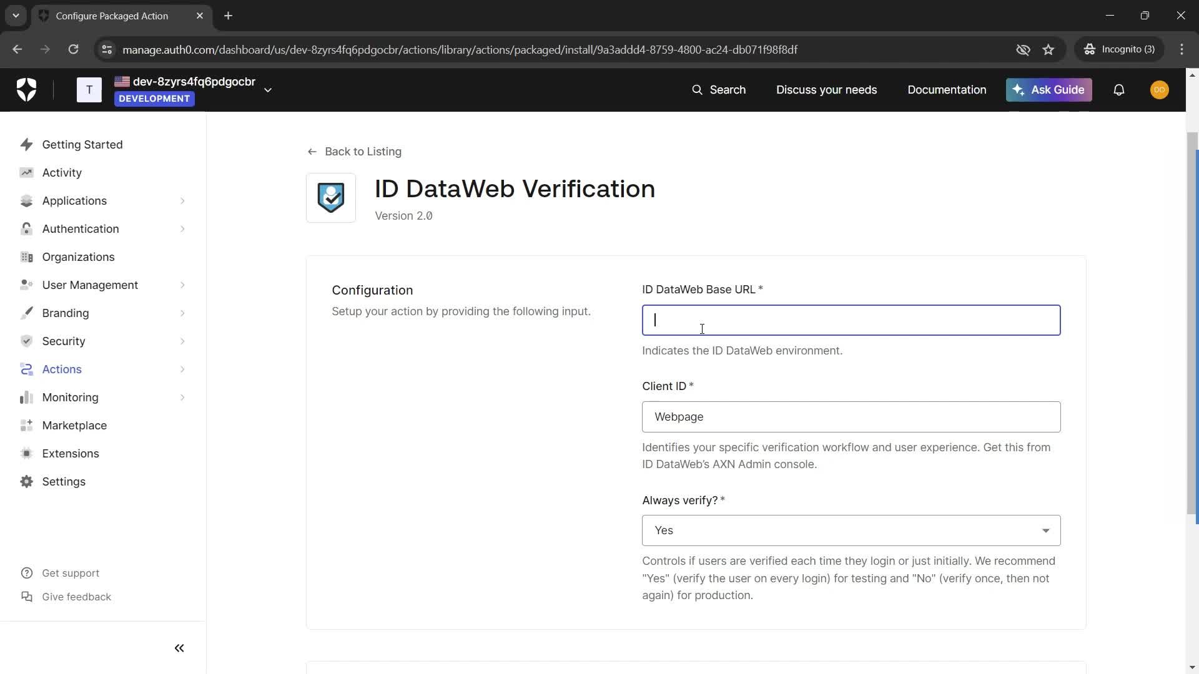Viewport: 1199px width, 674px height.
Task: Expand the Authentication submenu chevron
Action: pos(182,229)
